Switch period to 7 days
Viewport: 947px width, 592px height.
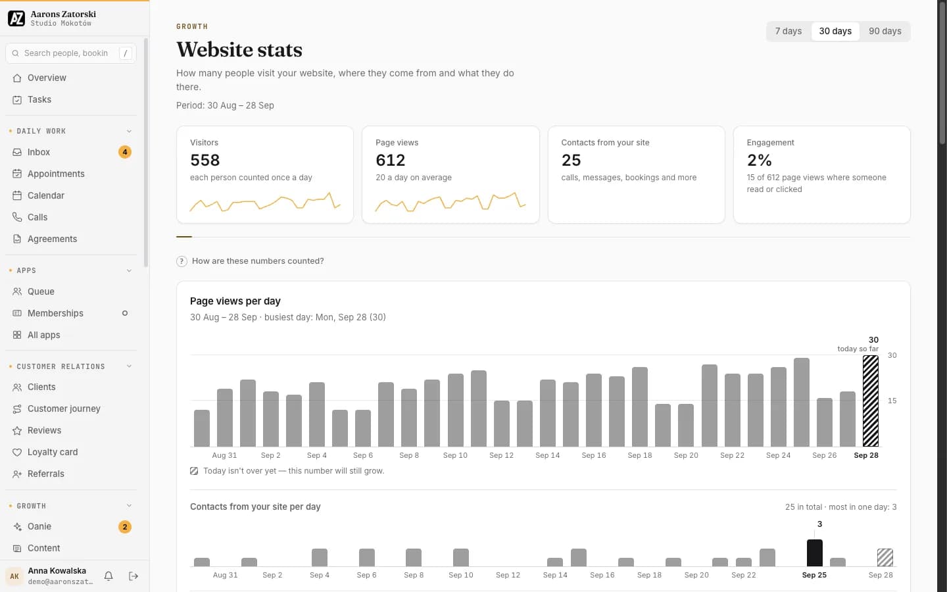[789, 31]
